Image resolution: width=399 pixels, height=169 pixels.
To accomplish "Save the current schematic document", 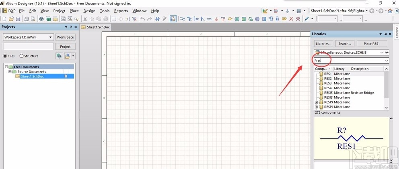I will [18, 19].
